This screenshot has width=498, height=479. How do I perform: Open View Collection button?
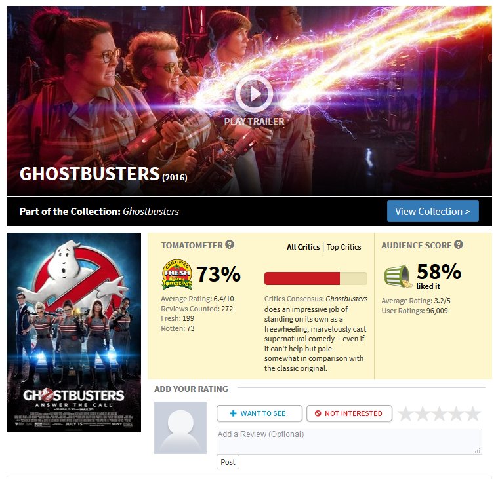coord(432,211)
